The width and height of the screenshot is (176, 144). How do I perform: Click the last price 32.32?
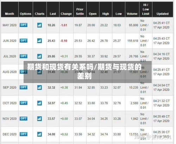point(51,88)
